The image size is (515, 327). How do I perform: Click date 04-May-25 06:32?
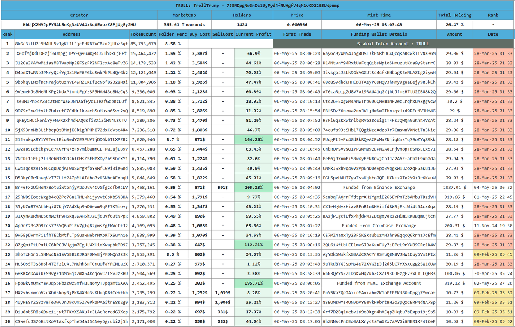coord(493,187)
